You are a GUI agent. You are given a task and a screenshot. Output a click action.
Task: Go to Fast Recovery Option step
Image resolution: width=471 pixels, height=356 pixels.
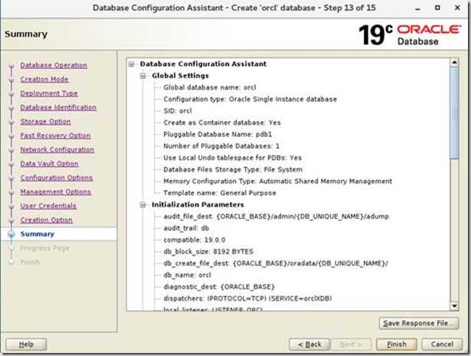tap(55, 136)
